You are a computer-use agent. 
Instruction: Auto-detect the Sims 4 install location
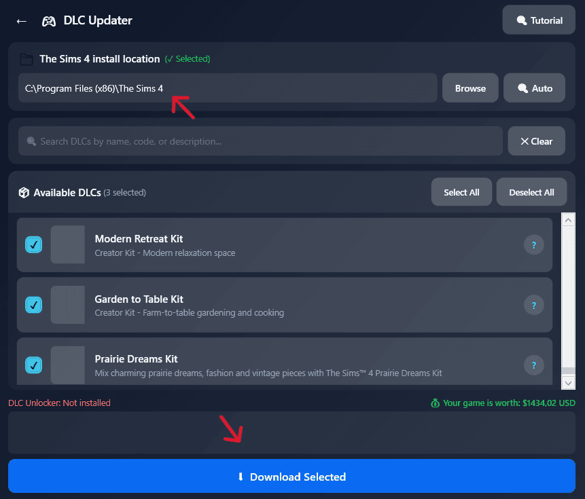coord(534,88)
